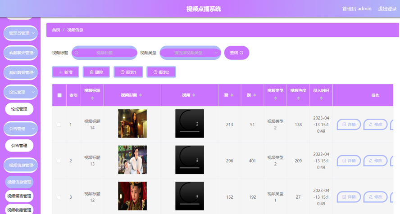Sort by 录入时间 column arrows
The image size is (400, 214).
click(x=321, y=98)
